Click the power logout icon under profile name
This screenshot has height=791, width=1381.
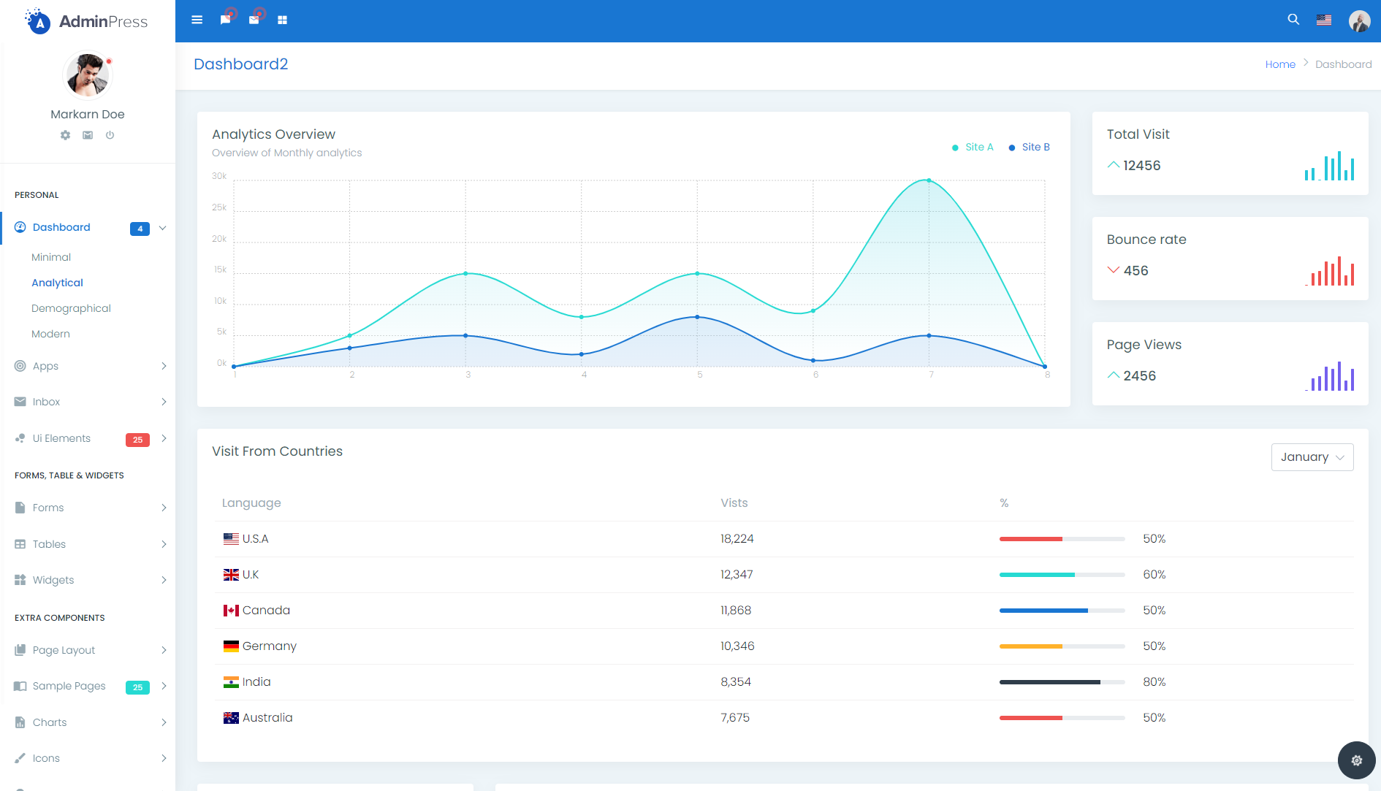point(110,135)
